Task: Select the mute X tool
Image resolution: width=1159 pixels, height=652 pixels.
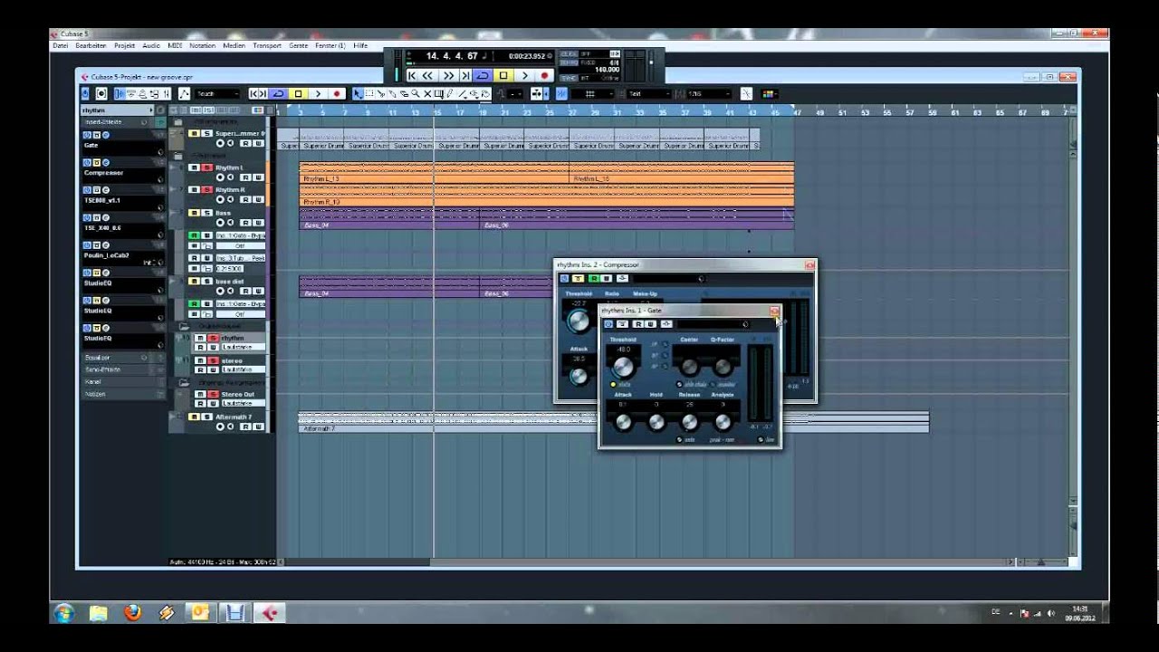Action: point(427,93)
